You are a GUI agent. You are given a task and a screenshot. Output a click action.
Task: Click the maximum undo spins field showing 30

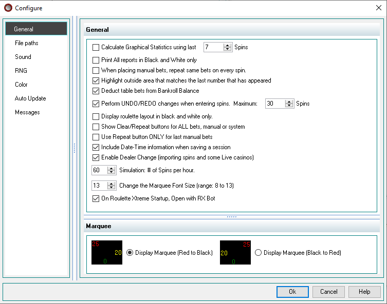pyautogui.click(x=275, y=104)
